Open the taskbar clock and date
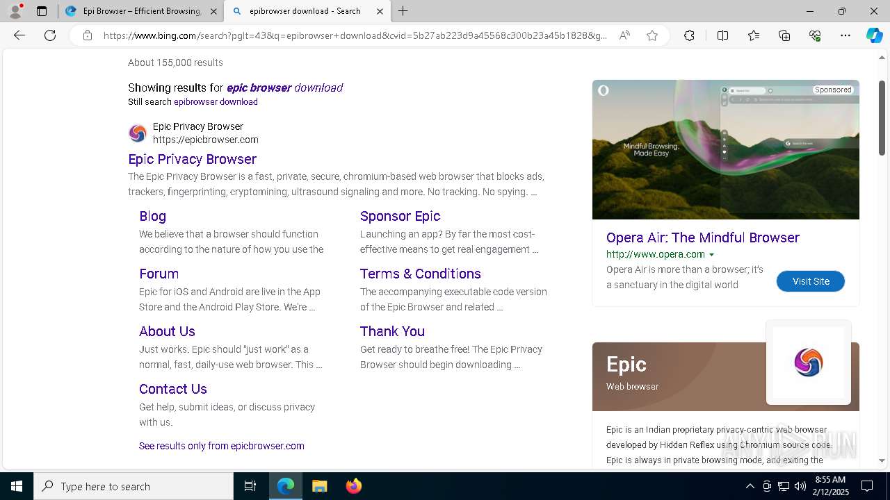890x500 pixels. pyautogui.click(x=832, y=486)
